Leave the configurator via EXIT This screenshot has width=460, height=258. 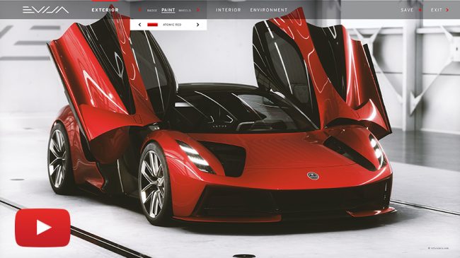(x=436, y=10)
